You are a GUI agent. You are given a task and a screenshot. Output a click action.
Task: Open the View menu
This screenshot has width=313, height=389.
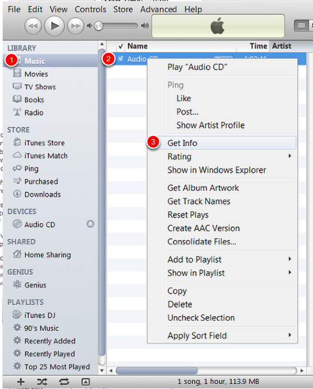click(58, 9)
